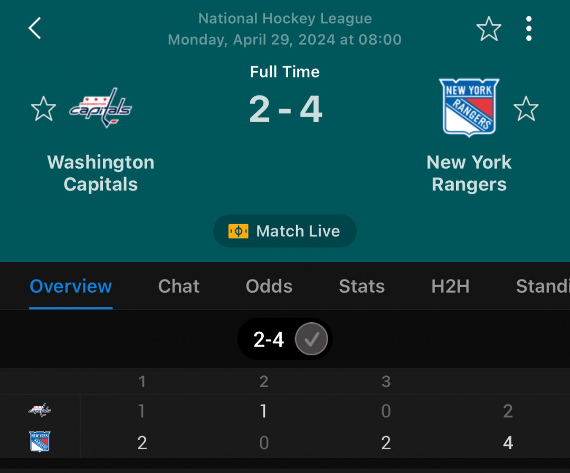570x473 pixels.
Task: Switch to the Chat tab
Action: click(x=178, y=286)
